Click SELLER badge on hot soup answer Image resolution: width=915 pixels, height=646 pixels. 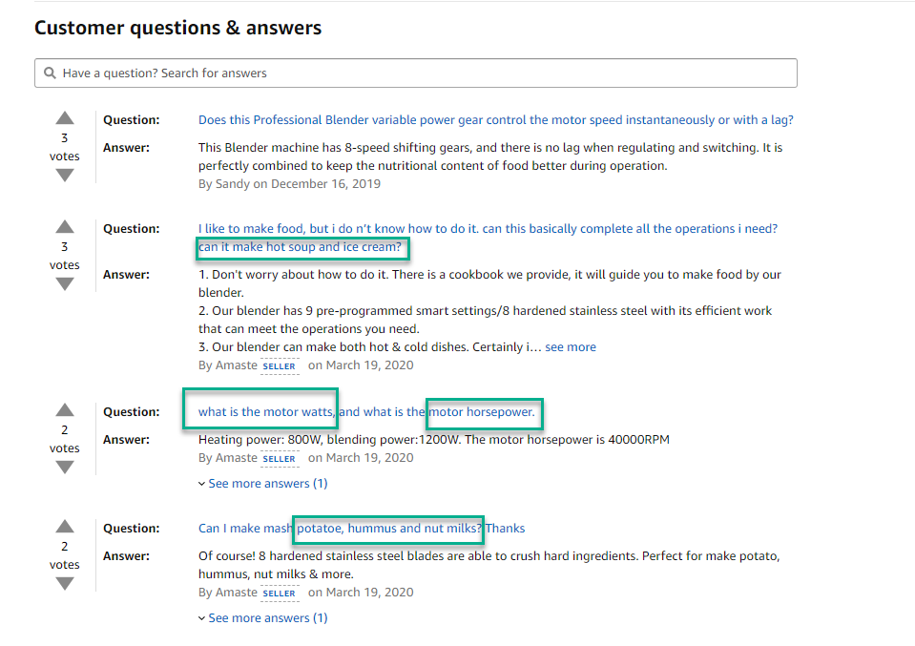pyautogui.click(x=280, y=365)
